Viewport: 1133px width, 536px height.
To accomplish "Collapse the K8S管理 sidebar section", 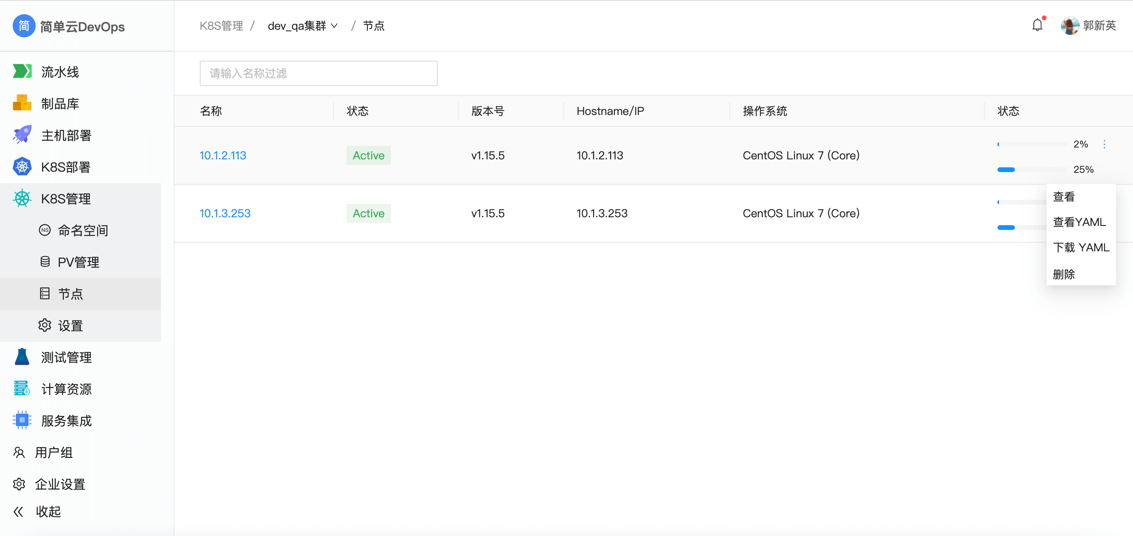I will point(66,199).
